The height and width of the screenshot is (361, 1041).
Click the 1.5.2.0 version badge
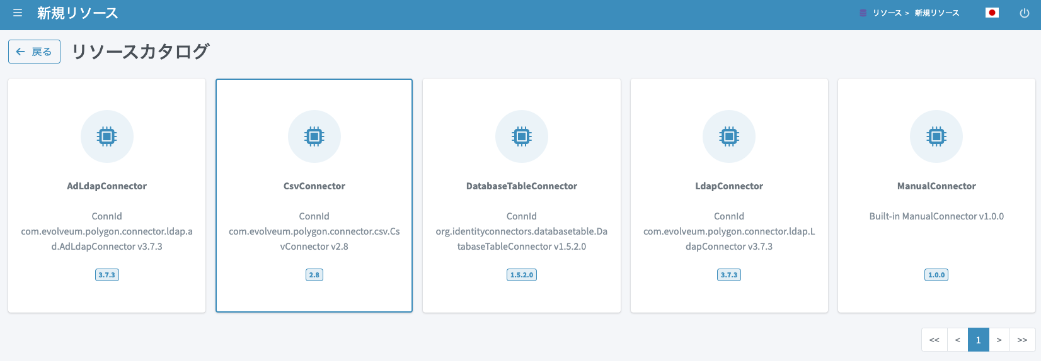pyautogui.click(x=522, y=275)
